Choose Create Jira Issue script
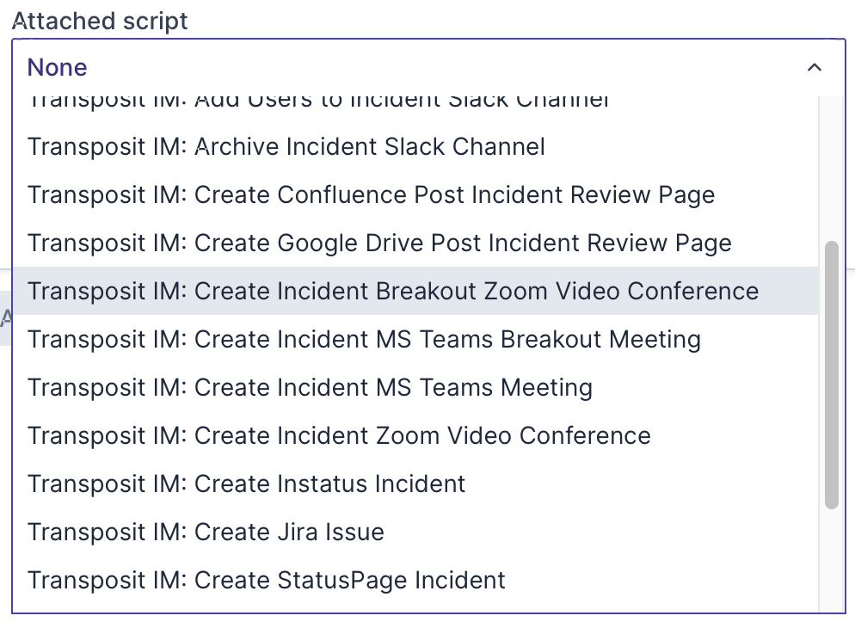Viewport: 855px width, 628px height. pyautogui.click(x=206, y=533)
